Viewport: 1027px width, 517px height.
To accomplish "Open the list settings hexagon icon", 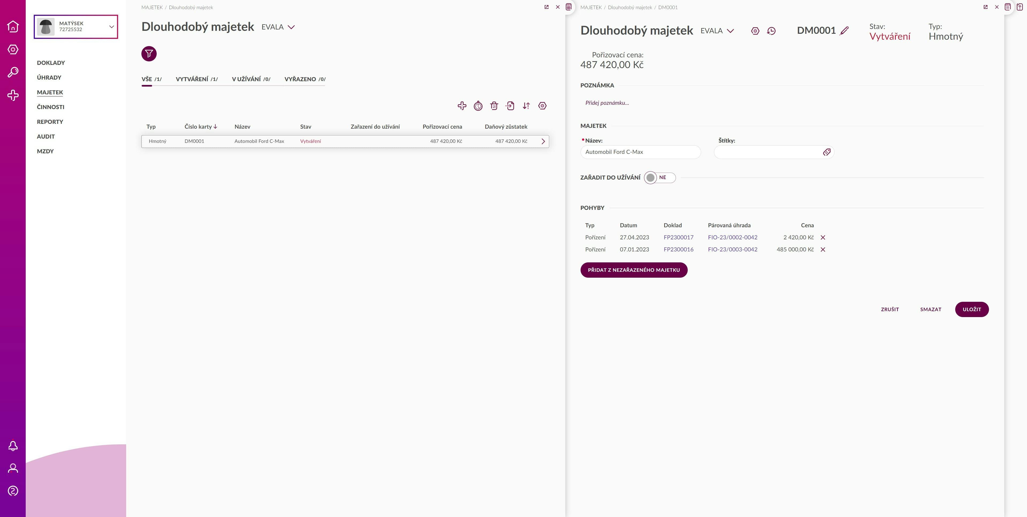I will [x=542, y=106].
